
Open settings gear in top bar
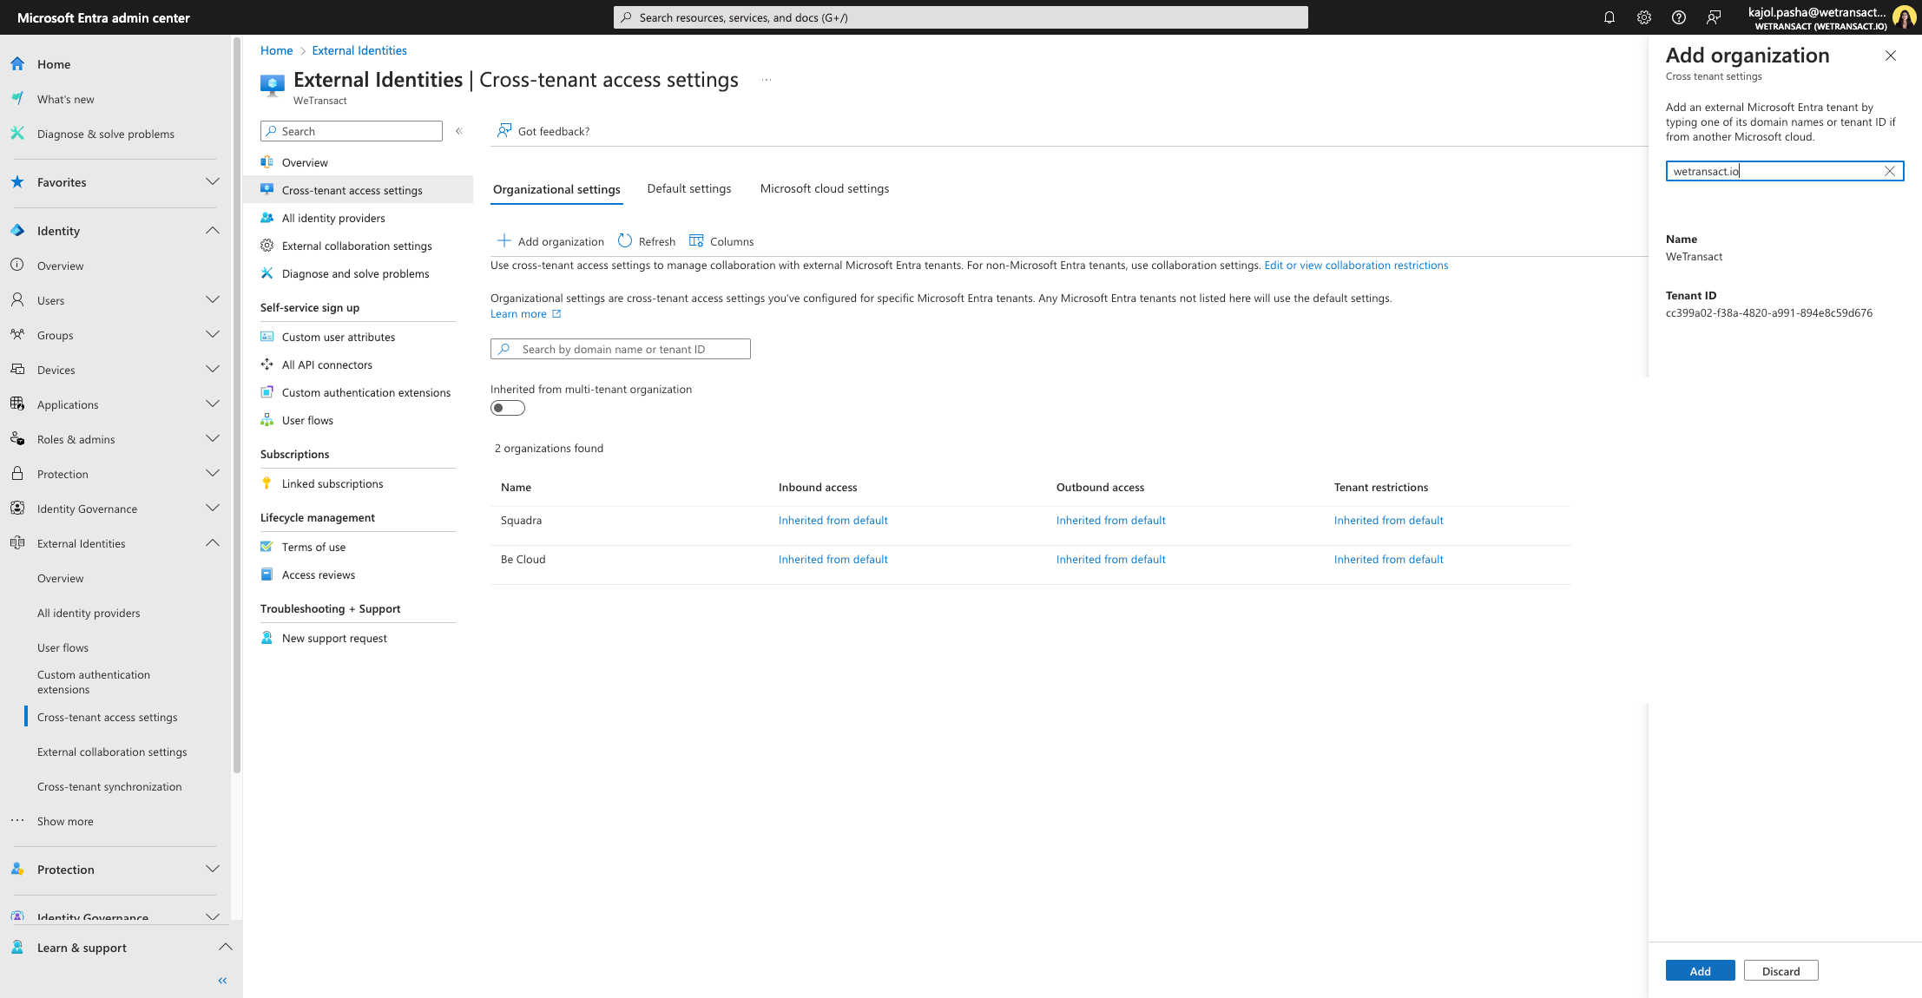click(1643, 17)
